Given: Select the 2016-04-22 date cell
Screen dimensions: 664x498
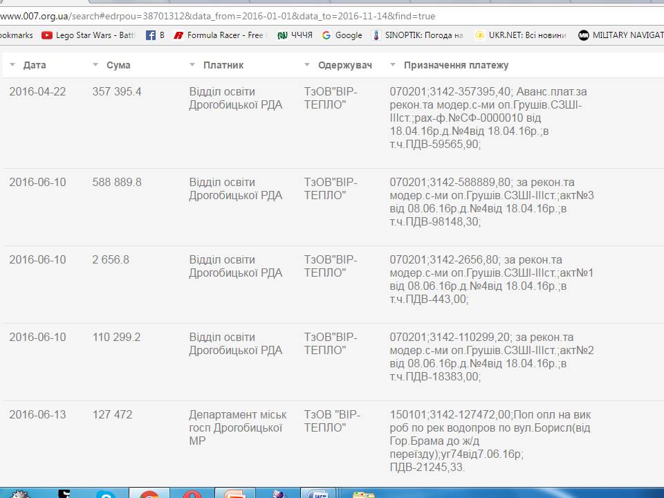Looking at the screenshot, I should [x=37, y=91].
